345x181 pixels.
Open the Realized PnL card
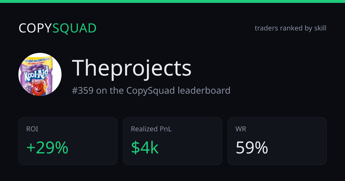(172, 141)
